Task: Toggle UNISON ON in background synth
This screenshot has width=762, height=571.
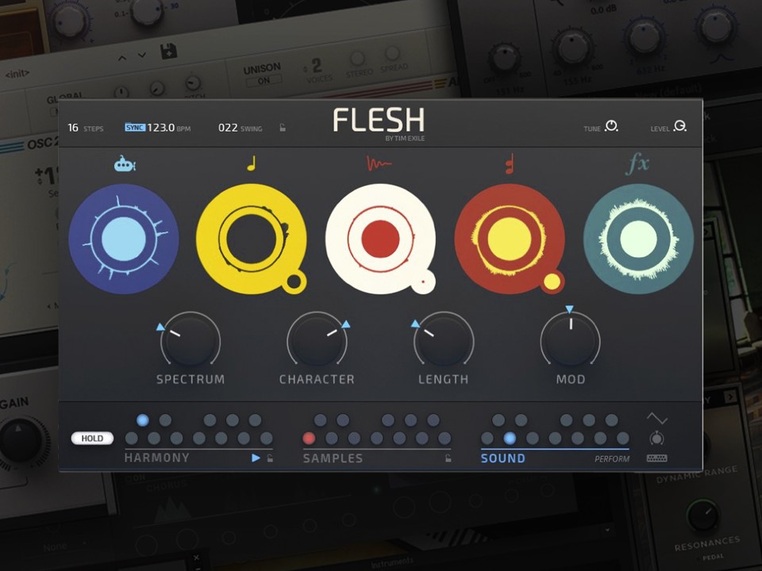Action: pyautogui.click(x=264, y=81)
